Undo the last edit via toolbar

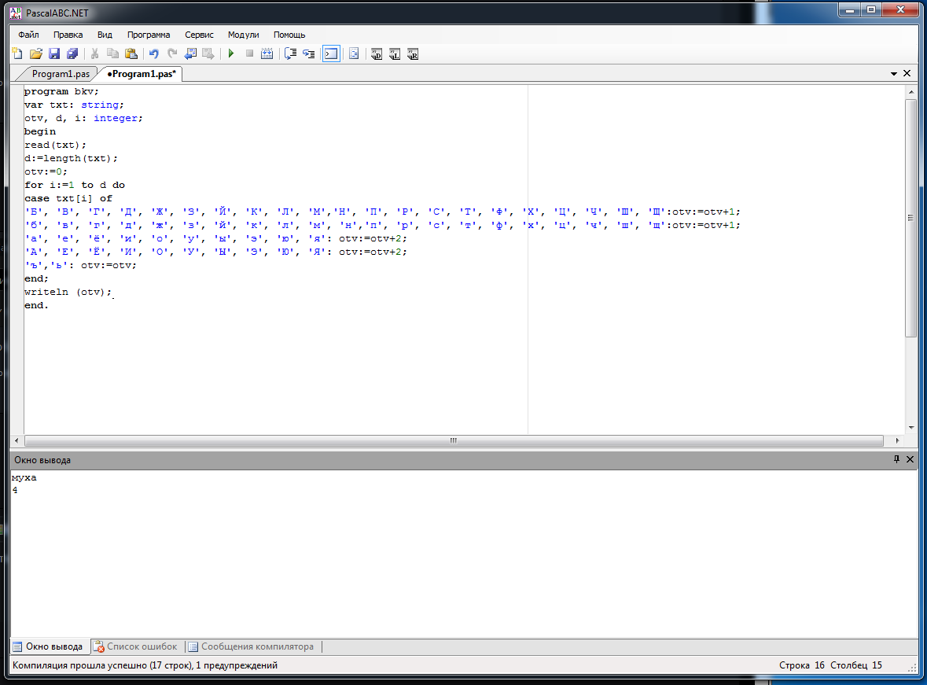point(154,54)
